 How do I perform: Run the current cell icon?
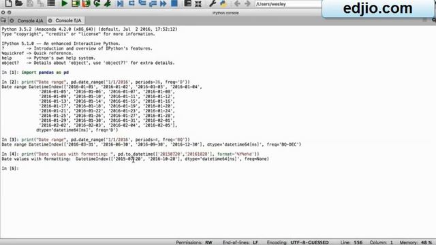click(76, 3)
